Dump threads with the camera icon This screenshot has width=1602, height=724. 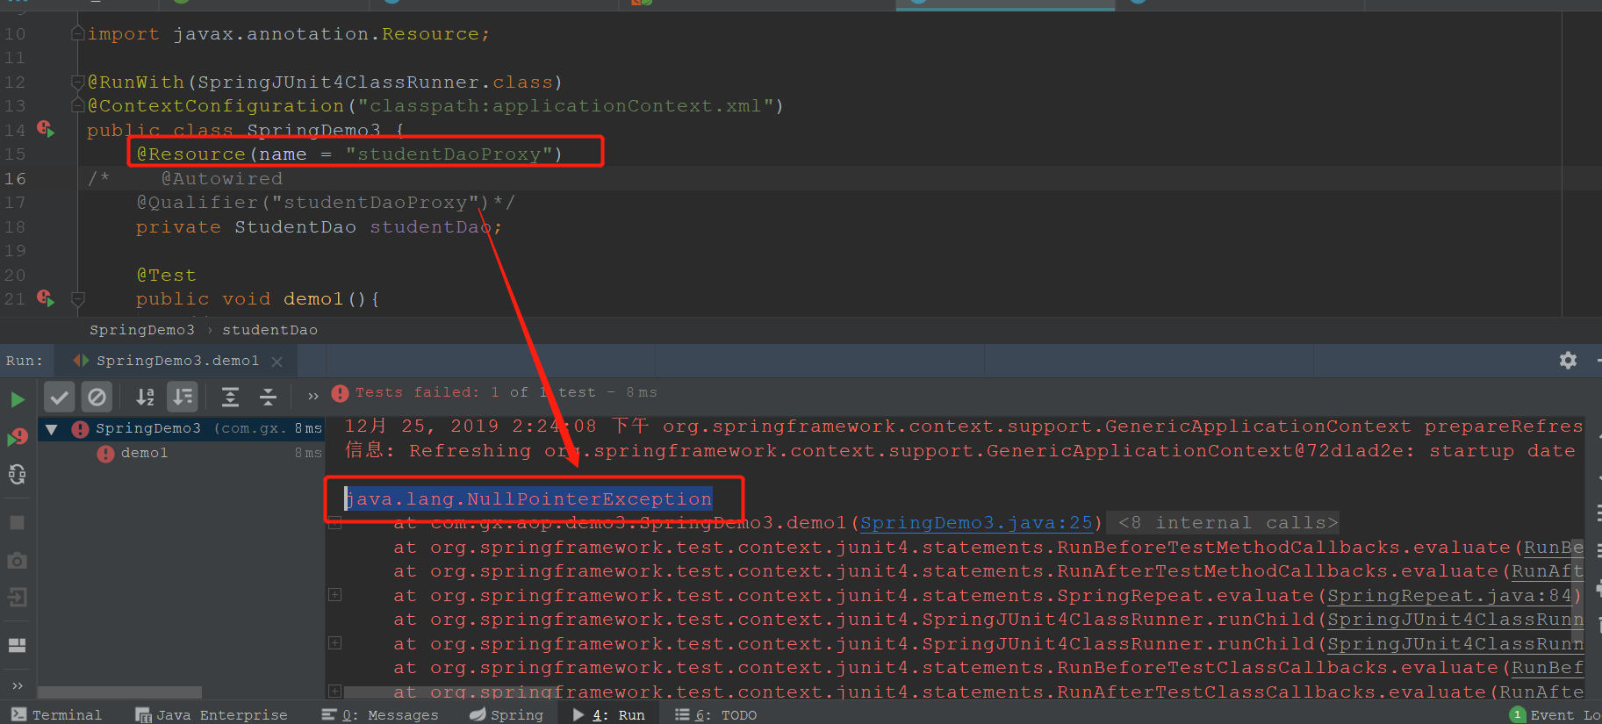[x=17, y=560]
